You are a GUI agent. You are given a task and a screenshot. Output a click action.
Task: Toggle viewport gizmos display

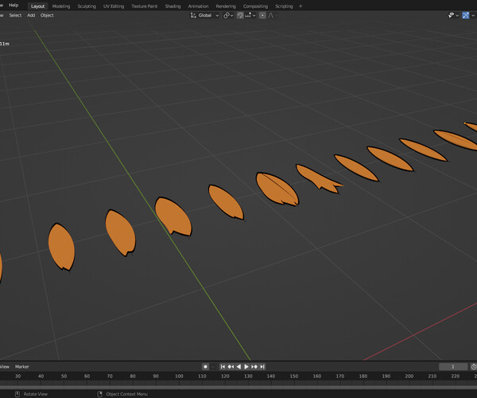[465, 15]
